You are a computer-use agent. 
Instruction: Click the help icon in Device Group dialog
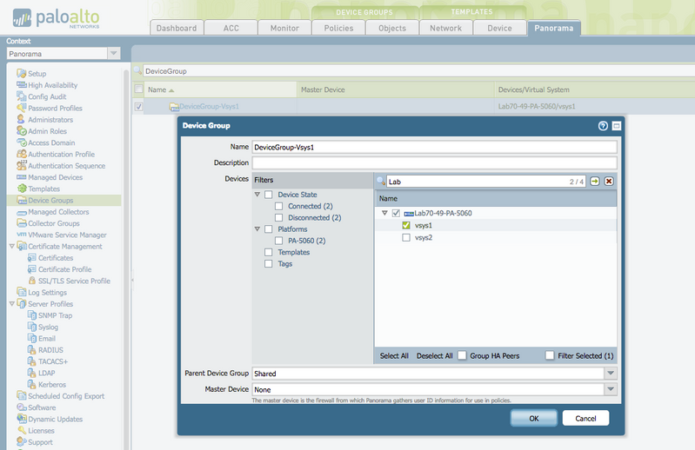pos(603,126)
